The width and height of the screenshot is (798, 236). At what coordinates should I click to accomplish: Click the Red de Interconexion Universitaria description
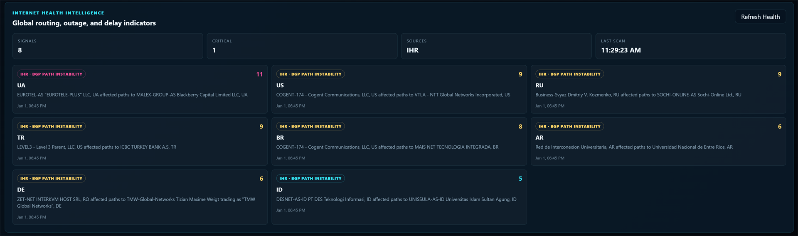634,147
